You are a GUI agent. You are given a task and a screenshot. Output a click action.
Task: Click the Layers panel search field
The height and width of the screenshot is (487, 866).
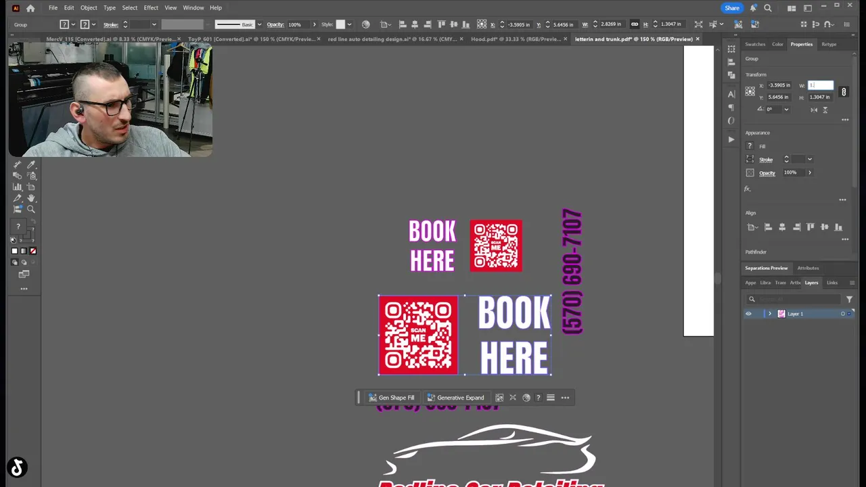(x=793, y=299)
